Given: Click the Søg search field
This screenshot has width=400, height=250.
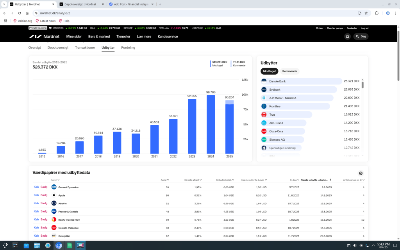Looking at the screenshot, I should [361, 36].
